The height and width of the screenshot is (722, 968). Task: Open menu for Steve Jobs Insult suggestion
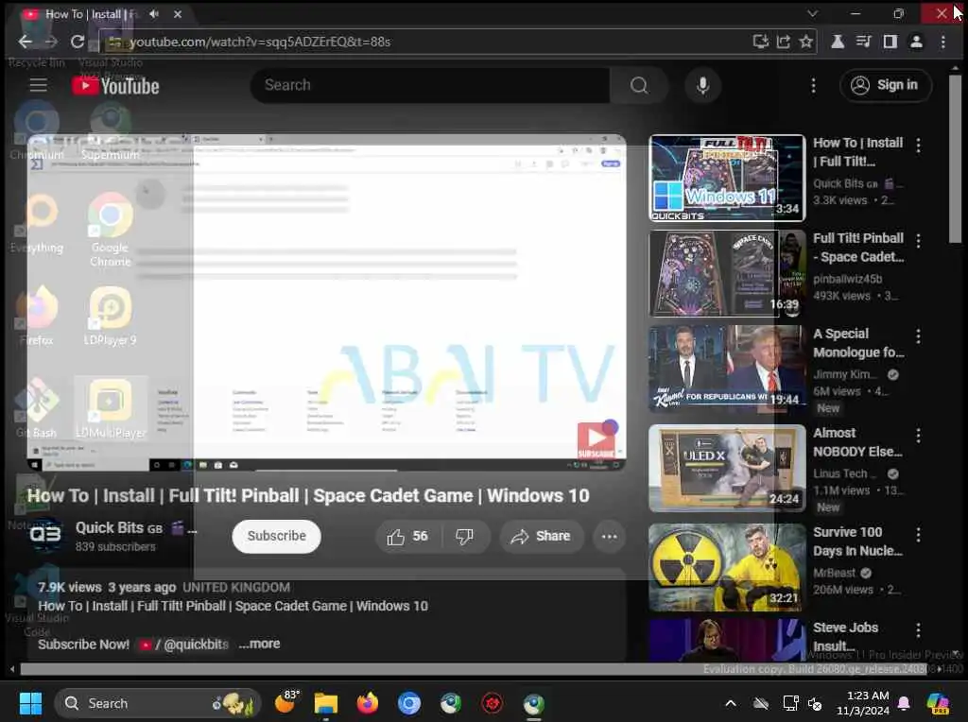(919, 630)
